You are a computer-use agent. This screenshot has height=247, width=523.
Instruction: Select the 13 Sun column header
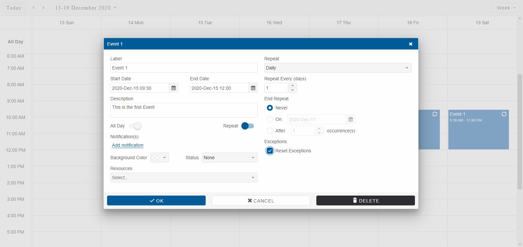tap(66, 23)
